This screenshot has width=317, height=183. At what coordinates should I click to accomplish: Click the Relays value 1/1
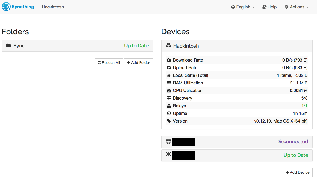pos(304,106)
